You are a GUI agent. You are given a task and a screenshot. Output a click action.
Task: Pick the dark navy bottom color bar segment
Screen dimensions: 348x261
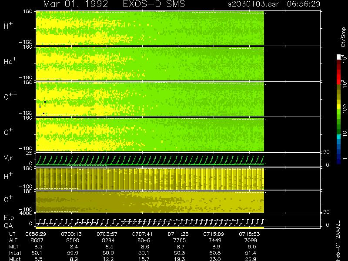[339, 161]
